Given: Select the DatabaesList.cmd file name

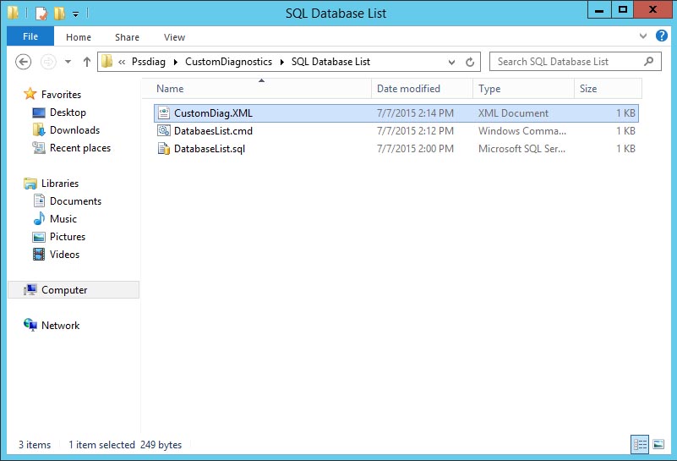Looking at the screenshot, I should 213,131.
